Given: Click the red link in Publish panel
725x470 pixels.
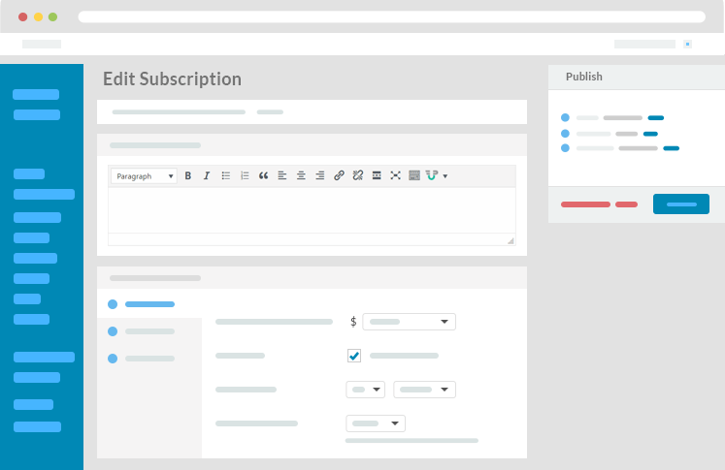Looking at the screenshot, I should (586, 204).
